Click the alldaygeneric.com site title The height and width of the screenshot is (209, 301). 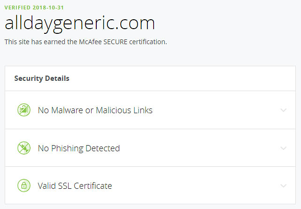coord(80,23)
